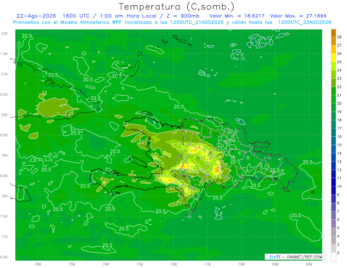Click the gray legend segment between 3 and 4
This screenshot has width=347, height=268.
pyautogui.click(x=333, y=241)
